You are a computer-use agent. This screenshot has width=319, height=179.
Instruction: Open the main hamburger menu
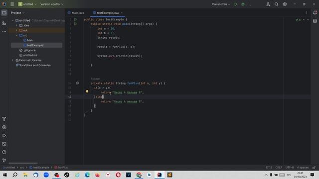pos(12,4)
